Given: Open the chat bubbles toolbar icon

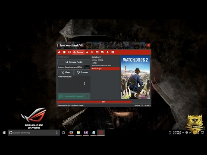Looking at the screenshot, I should click(x=102, y=52).
